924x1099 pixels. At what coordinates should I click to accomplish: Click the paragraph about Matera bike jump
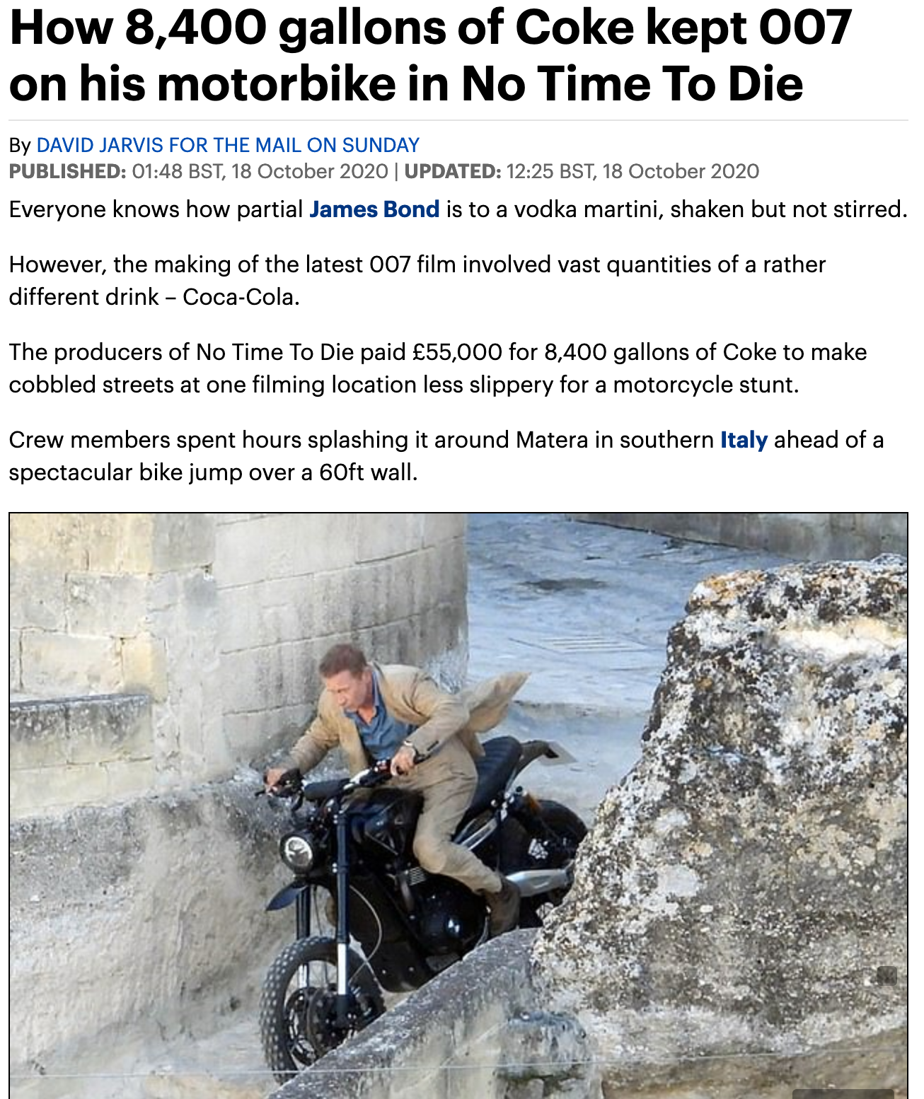[446, 456]
